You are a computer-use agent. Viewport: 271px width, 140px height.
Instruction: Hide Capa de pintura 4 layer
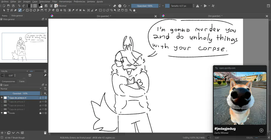2,98
